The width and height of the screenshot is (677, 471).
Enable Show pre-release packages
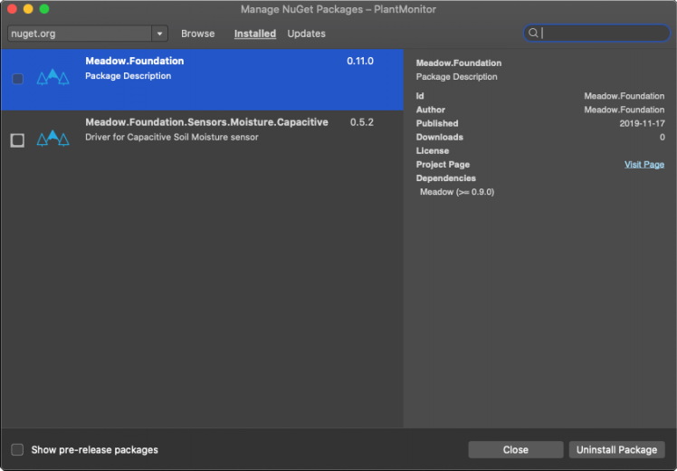pyautogui.click(x=18, y=450)
